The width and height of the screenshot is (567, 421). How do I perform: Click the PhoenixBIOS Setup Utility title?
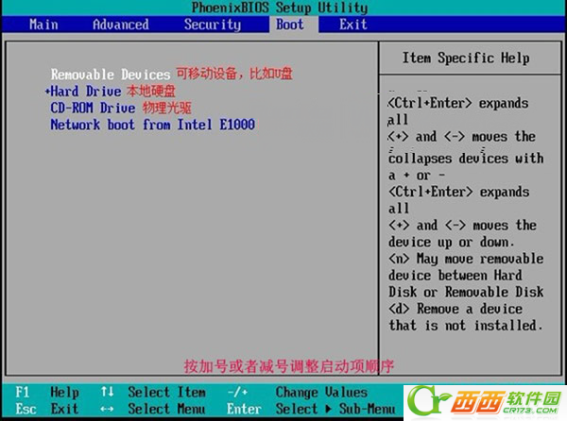pos(280,8)
